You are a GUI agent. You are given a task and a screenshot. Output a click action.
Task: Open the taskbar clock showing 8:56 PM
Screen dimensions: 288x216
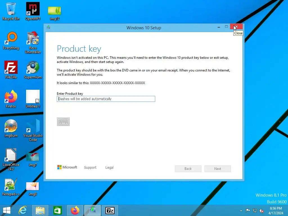[x=276, y=211]
